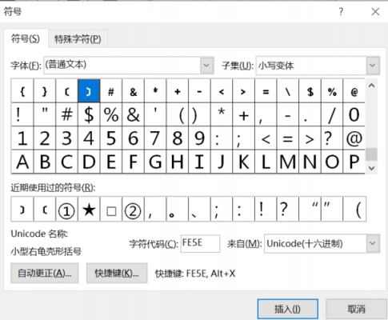
Task: Pick the capital letter D
Action: coord(89,162)
